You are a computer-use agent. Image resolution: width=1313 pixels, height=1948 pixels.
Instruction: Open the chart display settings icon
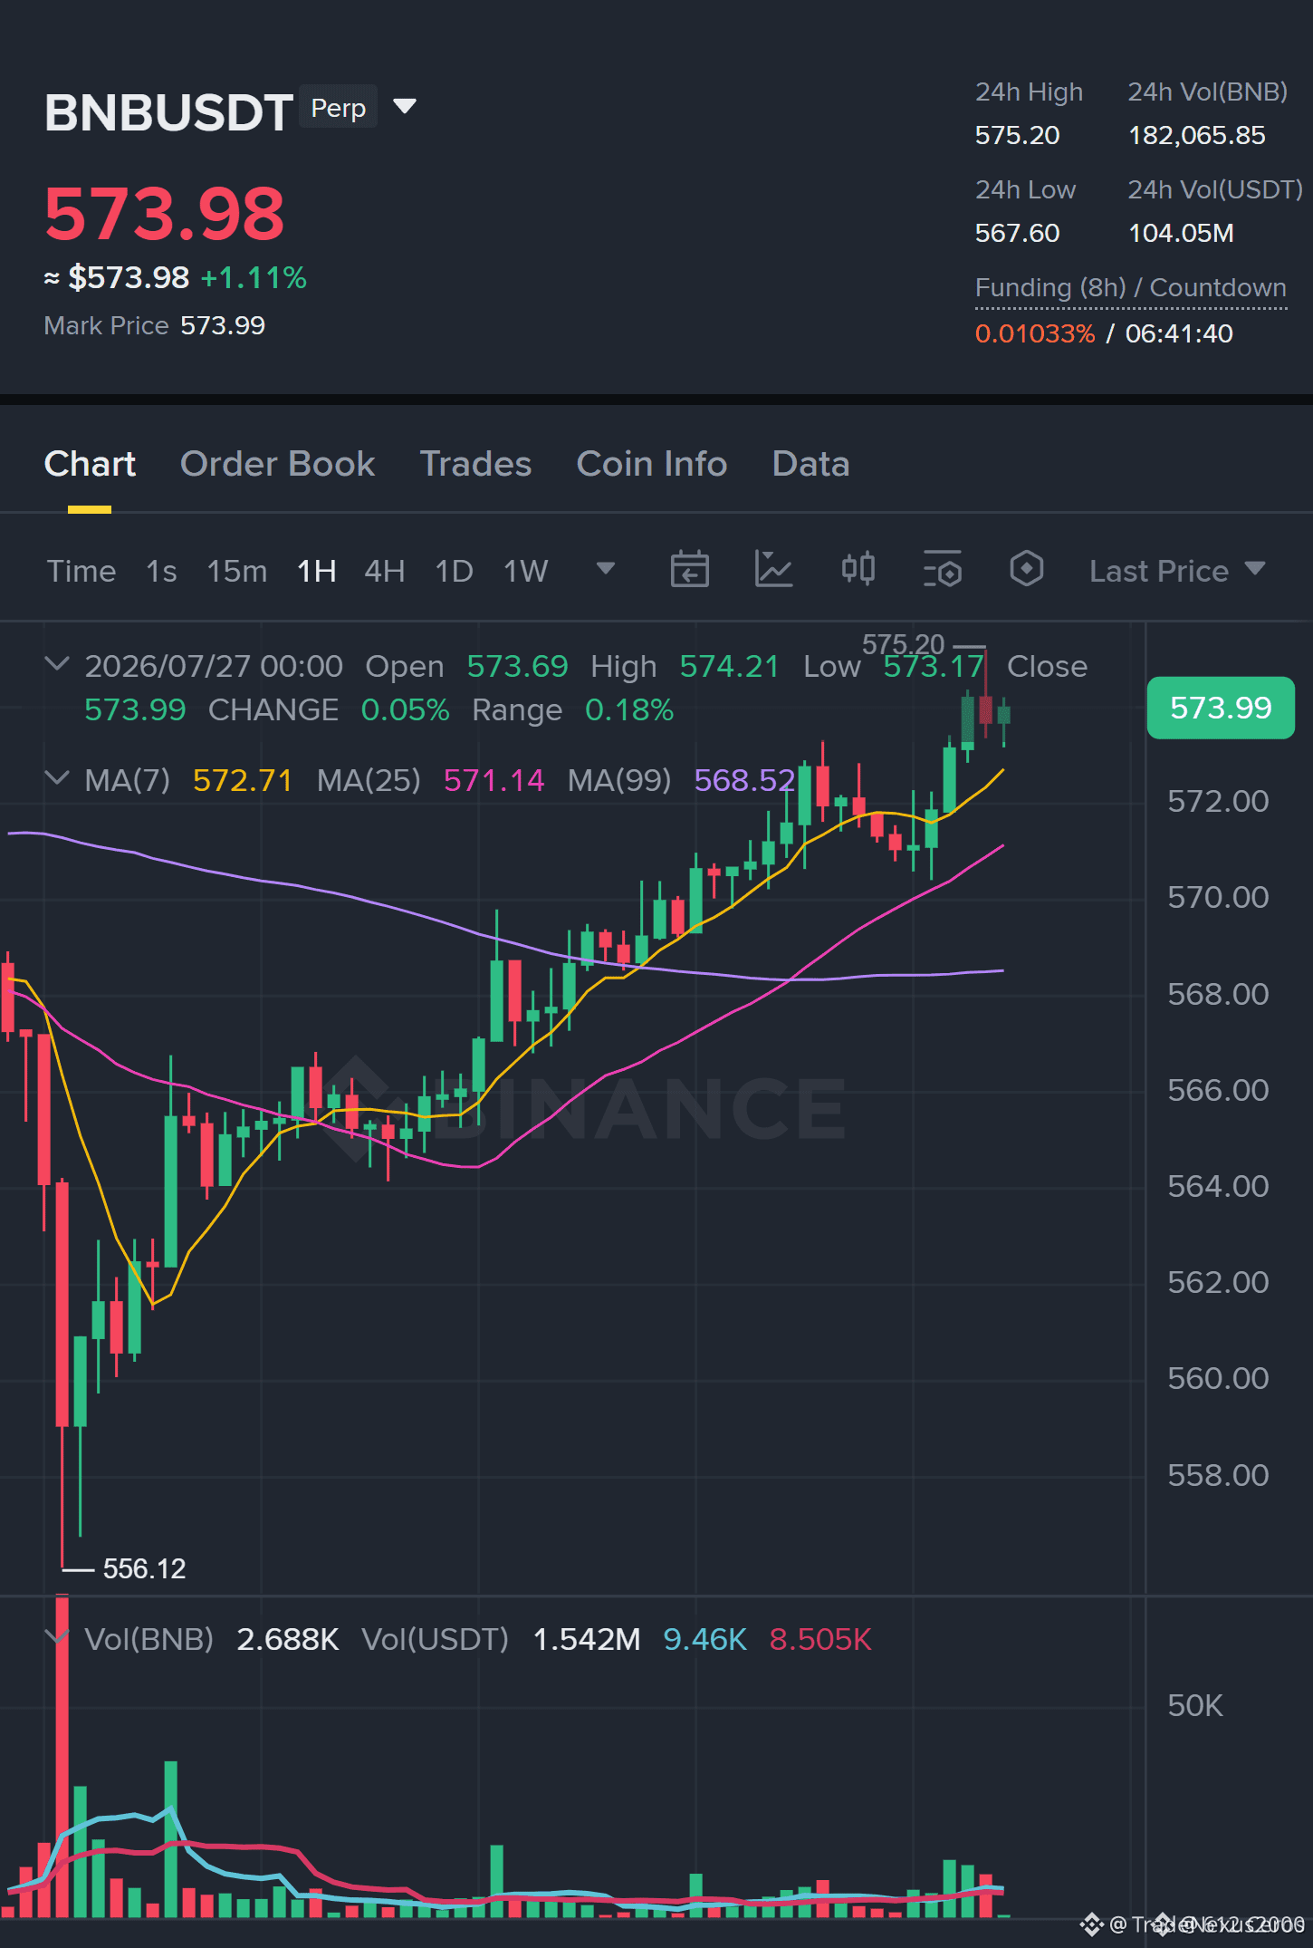click(x=943, y=569)
